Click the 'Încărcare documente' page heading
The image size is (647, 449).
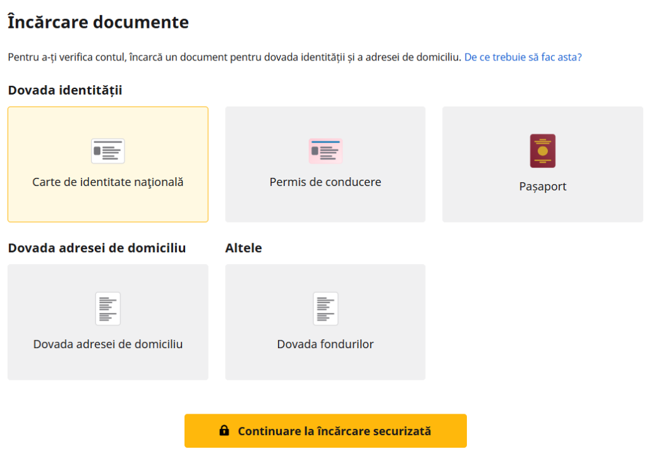[98, 22]
